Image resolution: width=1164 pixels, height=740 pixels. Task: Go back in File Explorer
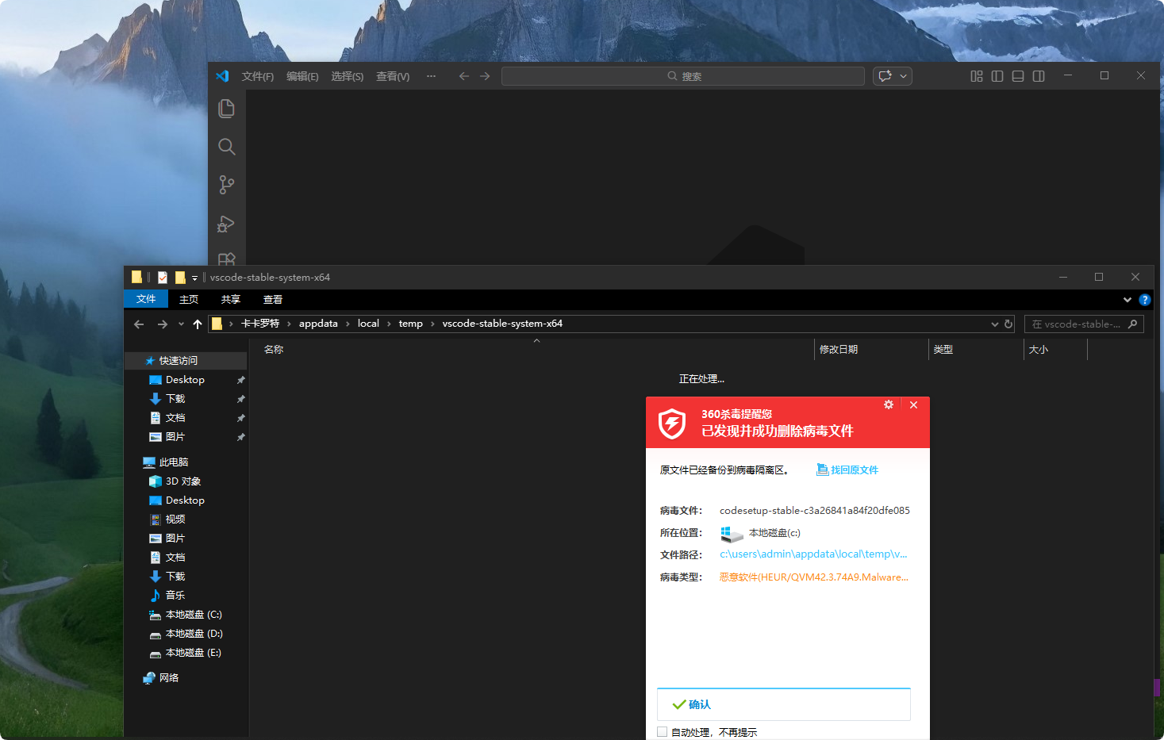click(139, 324)
